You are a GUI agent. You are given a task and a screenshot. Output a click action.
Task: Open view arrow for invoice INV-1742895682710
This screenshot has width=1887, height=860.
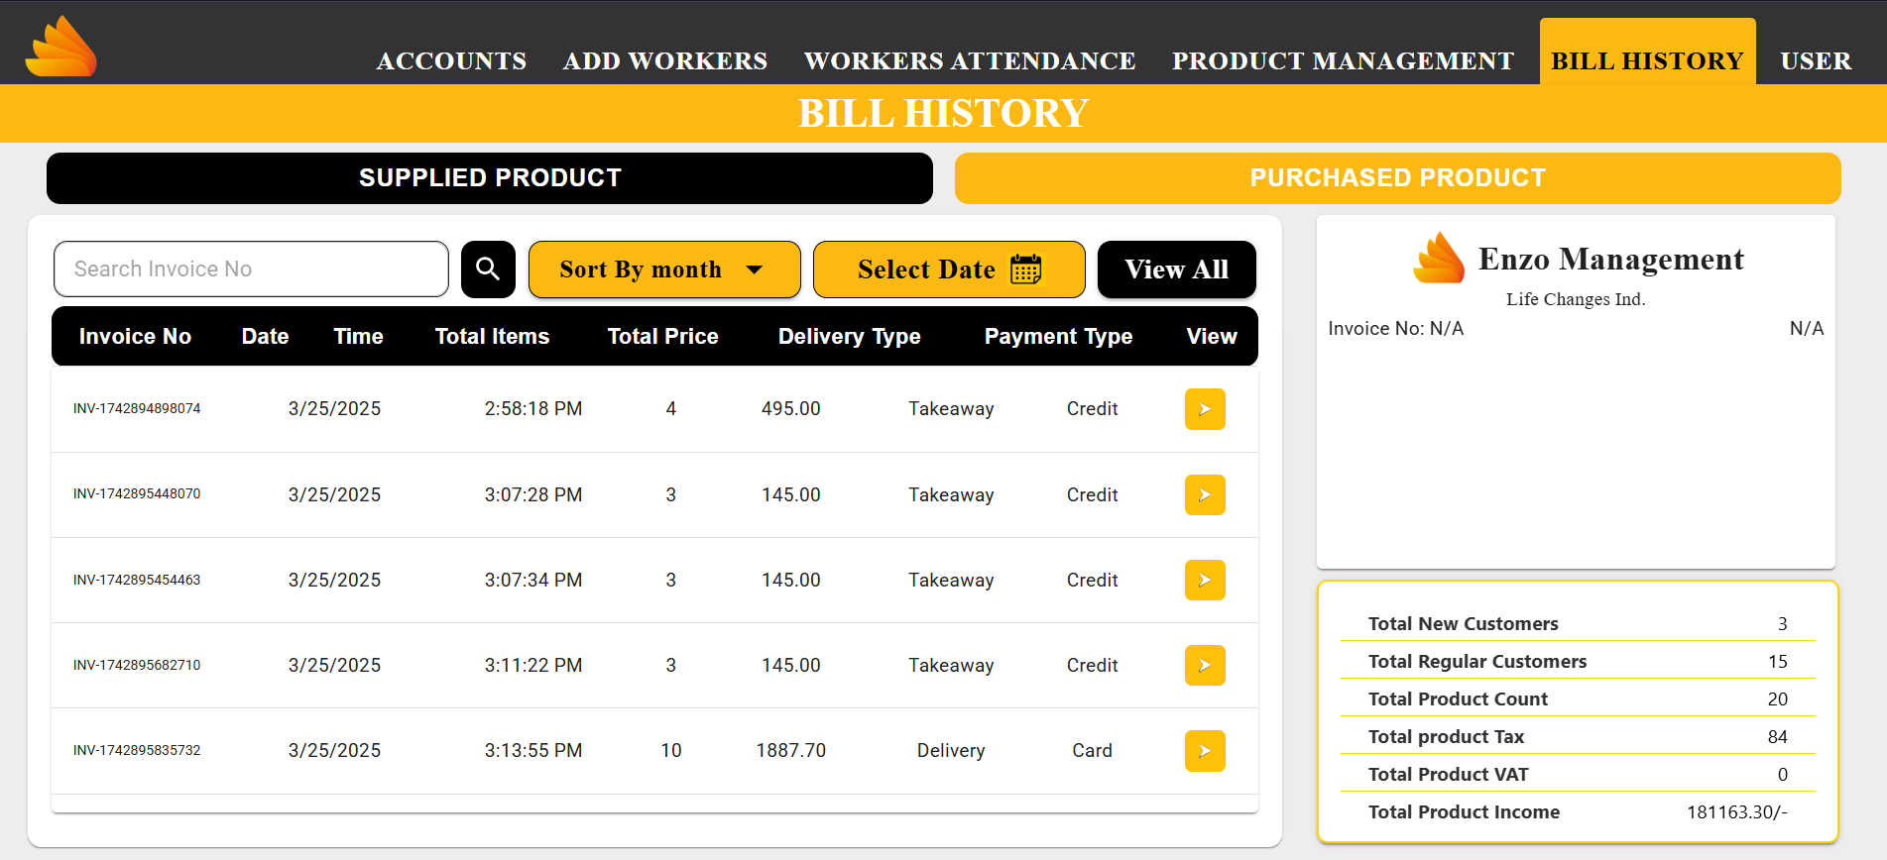tap(1204, 665)
